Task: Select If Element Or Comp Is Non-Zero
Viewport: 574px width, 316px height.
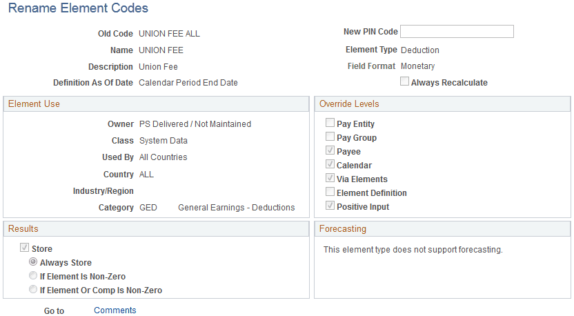Action: 33,290
